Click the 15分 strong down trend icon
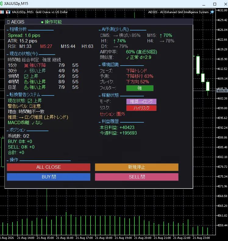This screenshot has height=241, width=228. 26,66
